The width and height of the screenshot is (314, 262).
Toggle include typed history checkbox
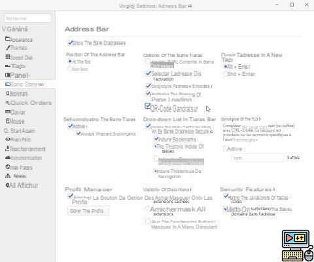click(x=156, y=146)
